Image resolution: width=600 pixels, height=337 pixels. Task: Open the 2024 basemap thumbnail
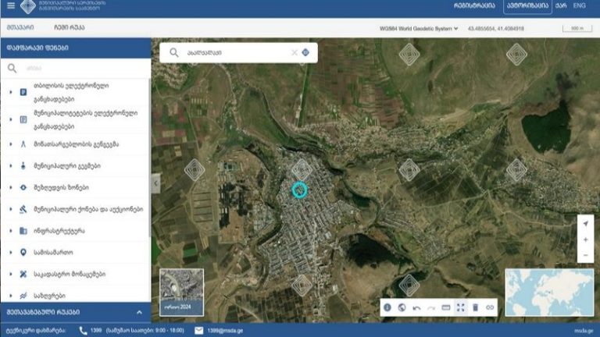tap(182, 293)
